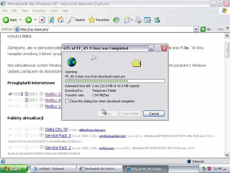This screenshot has width=230, height=173.
Task: Click the Refresh page icon
Action: [51, 20]
